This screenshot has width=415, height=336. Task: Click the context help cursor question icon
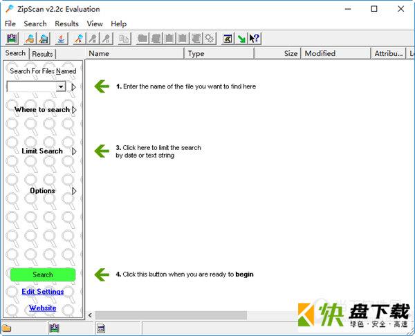255,39
